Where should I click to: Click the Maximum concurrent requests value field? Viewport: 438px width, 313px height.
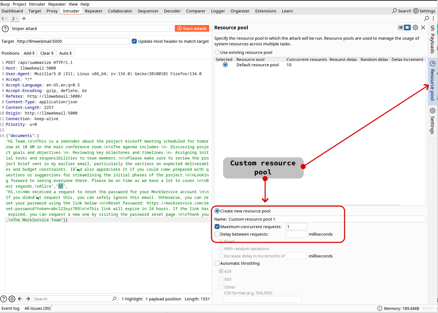click(296, 226)
